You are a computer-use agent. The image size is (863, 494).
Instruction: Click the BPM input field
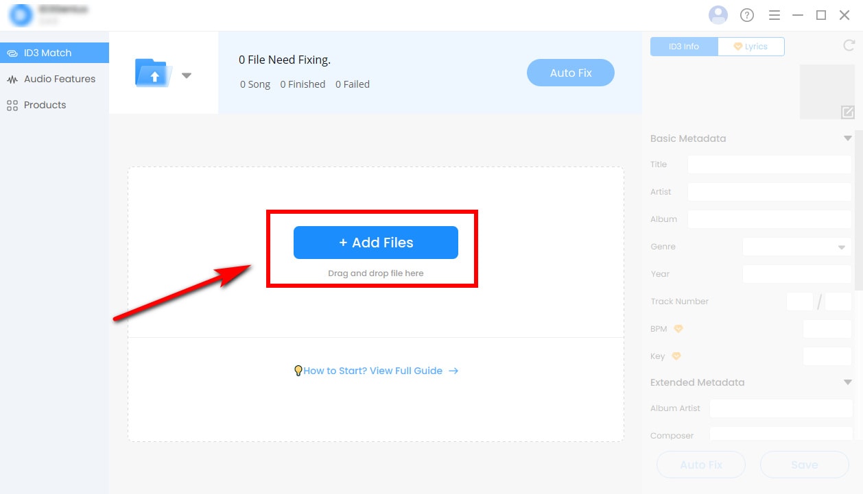coord(827,329)
